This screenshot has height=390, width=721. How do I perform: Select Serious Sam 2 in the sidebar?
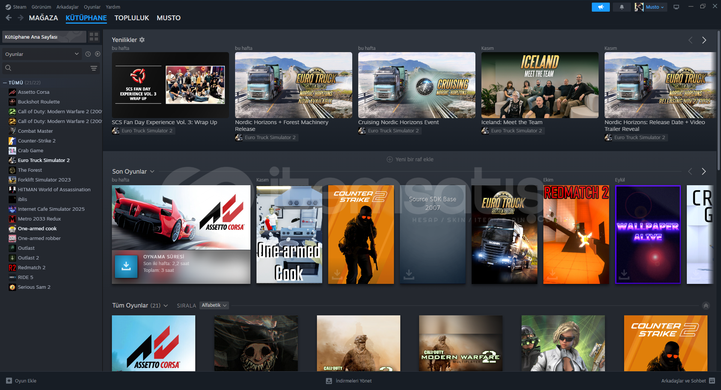(x=34, y=287)
